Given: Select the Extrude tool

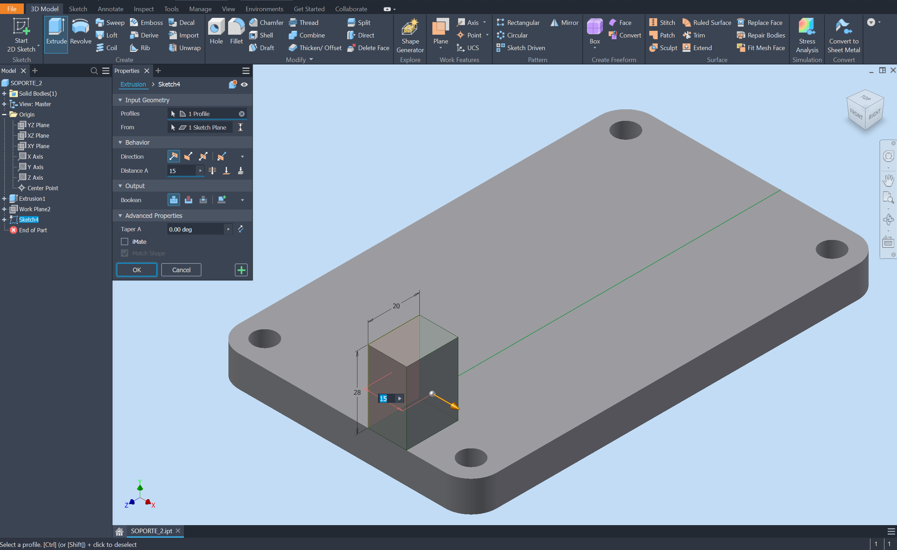Looking at the screenshot, I should coord(56,34).
